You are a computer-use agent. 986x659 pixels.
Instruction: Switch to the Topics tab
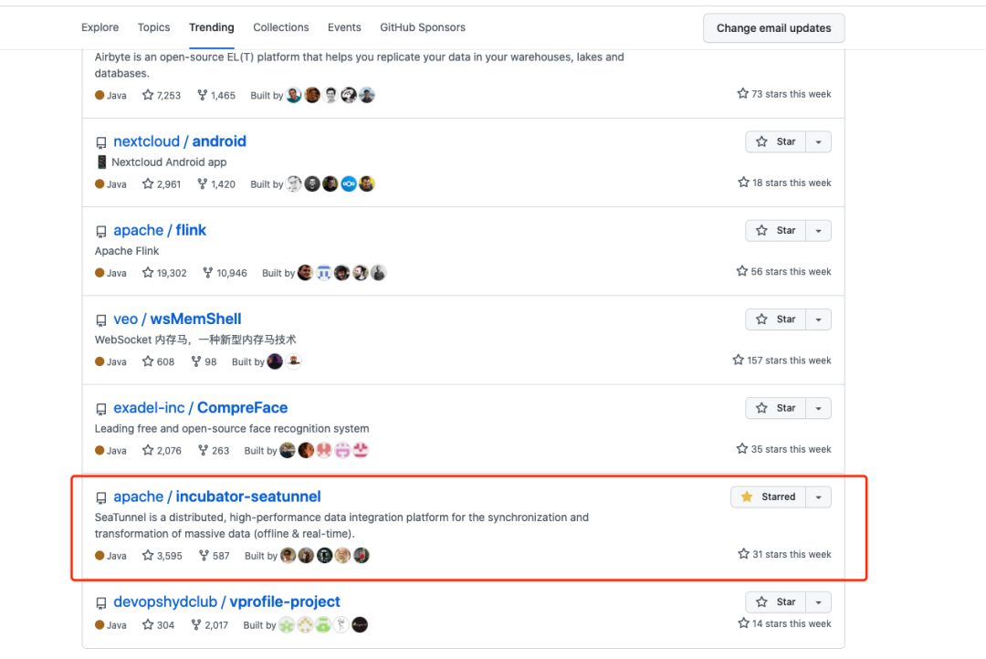[153, 27]
